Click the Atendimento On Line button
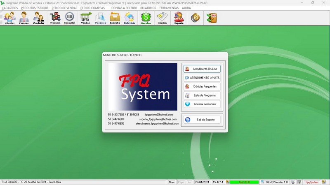This screenshot has height=185, width=330. (202, 69)
